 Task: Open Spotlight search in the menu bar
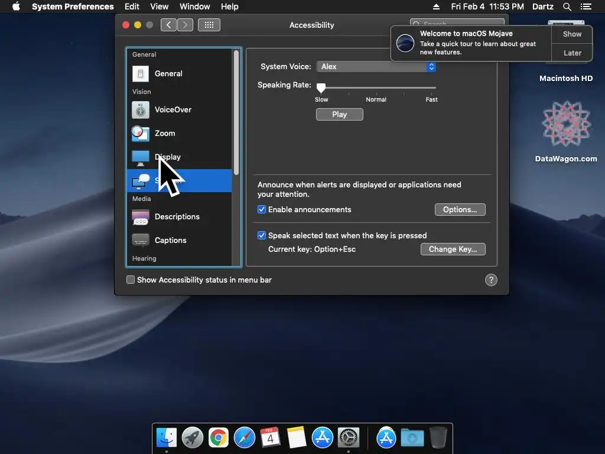pos(567,7)
